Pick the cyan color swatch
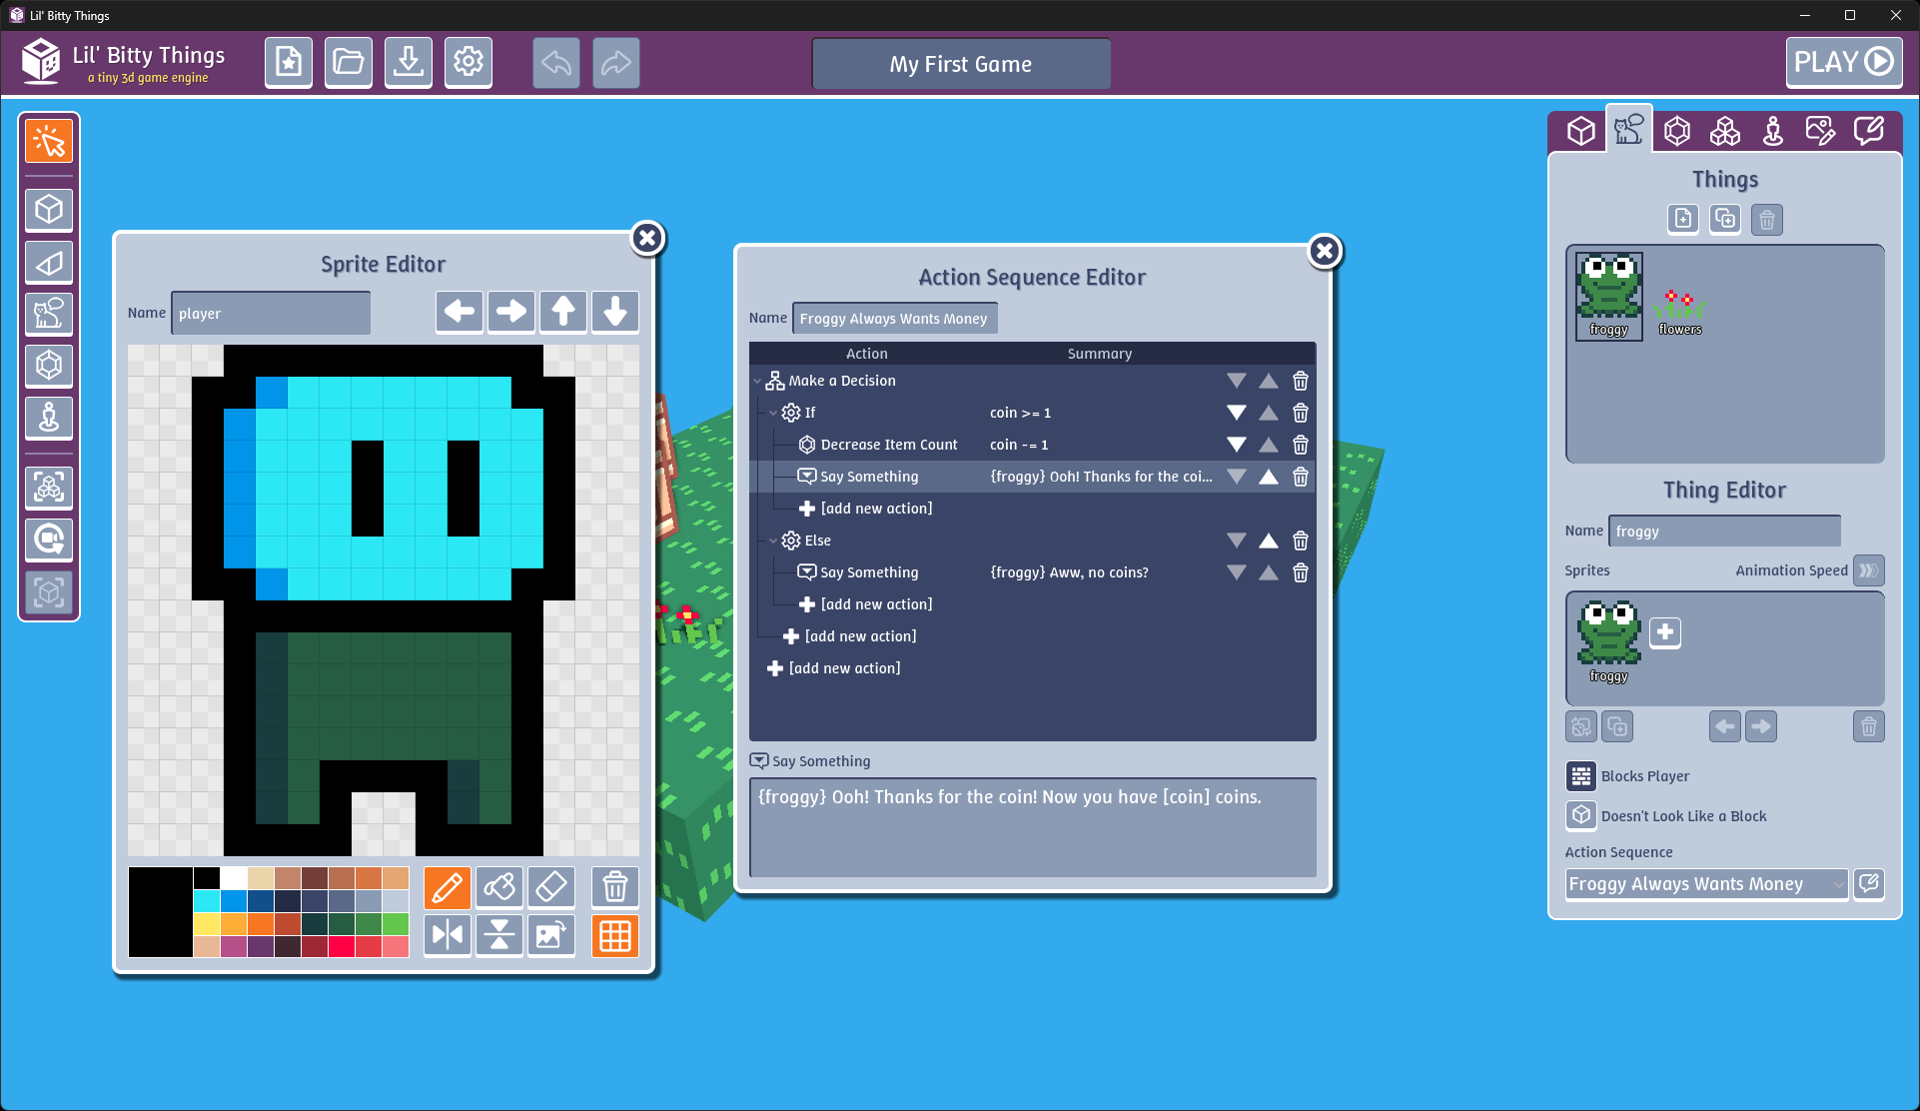Viewport: 1920px width, 1111px height. pos(207,901)
